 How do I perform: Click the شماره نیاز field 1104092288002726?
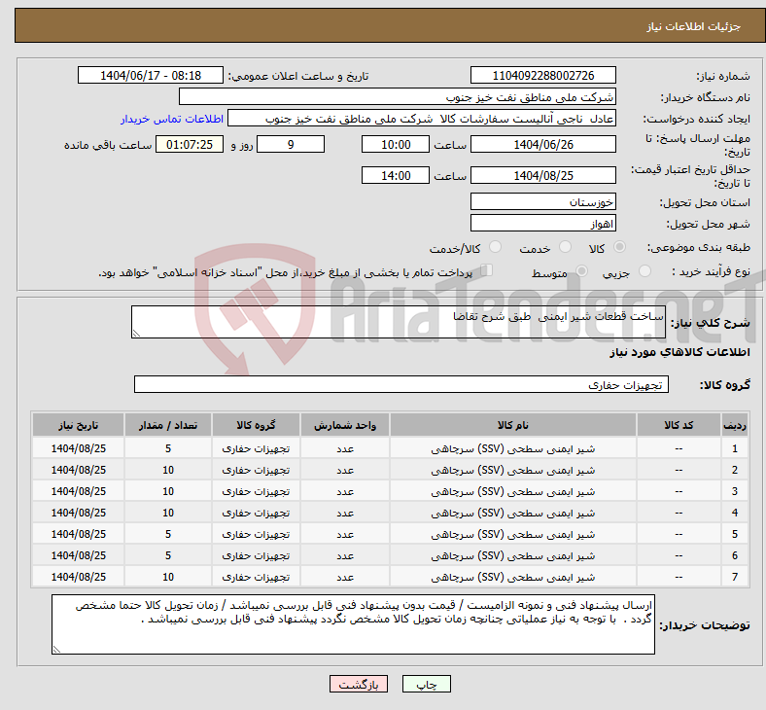pyautogui.click(x=542, y=75)
